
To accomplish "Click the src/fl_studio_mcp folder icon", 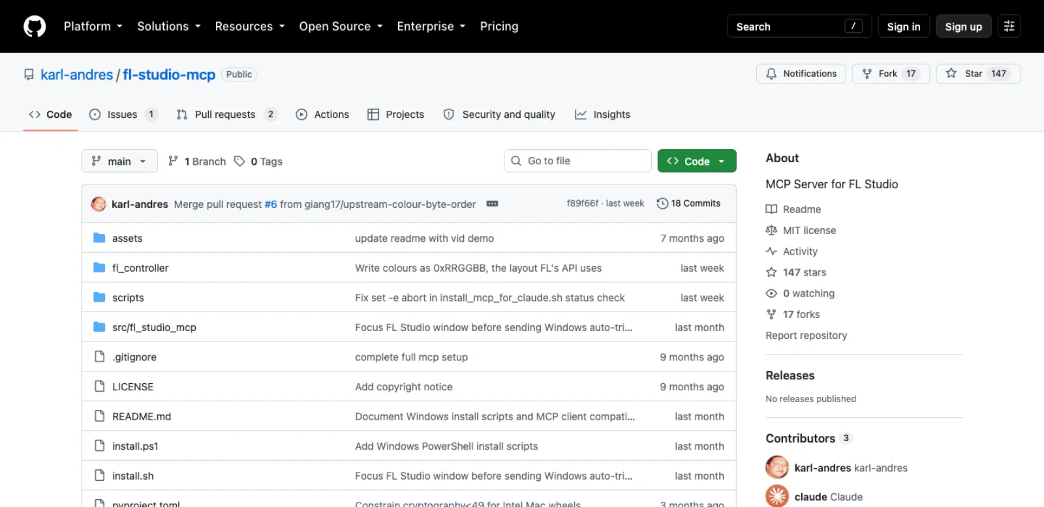I will pyautogui.click(x=99, y=327).
